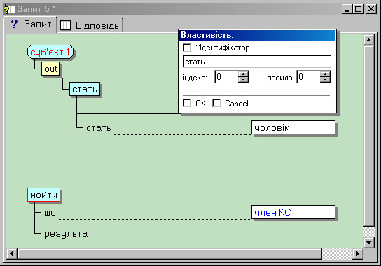Click the vertical scrollbar thumb

tap(369, 136)
